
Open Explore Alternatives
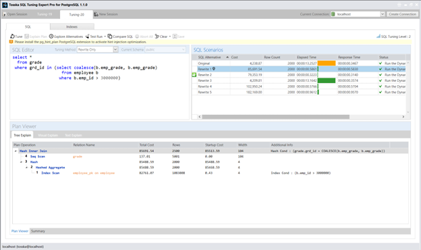click(66, 36)
